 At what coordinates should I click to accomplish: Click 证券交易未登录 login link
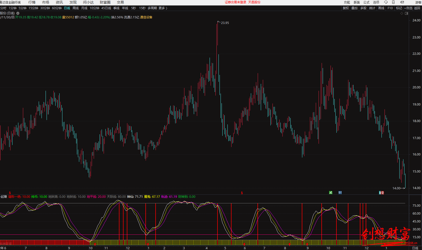[x=236, y=2]
